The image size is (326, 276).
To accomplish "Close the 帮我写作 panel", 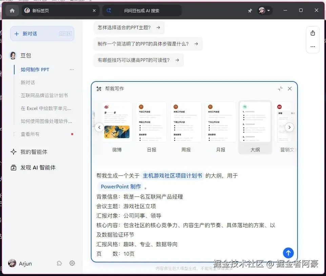I will (290, 89).
